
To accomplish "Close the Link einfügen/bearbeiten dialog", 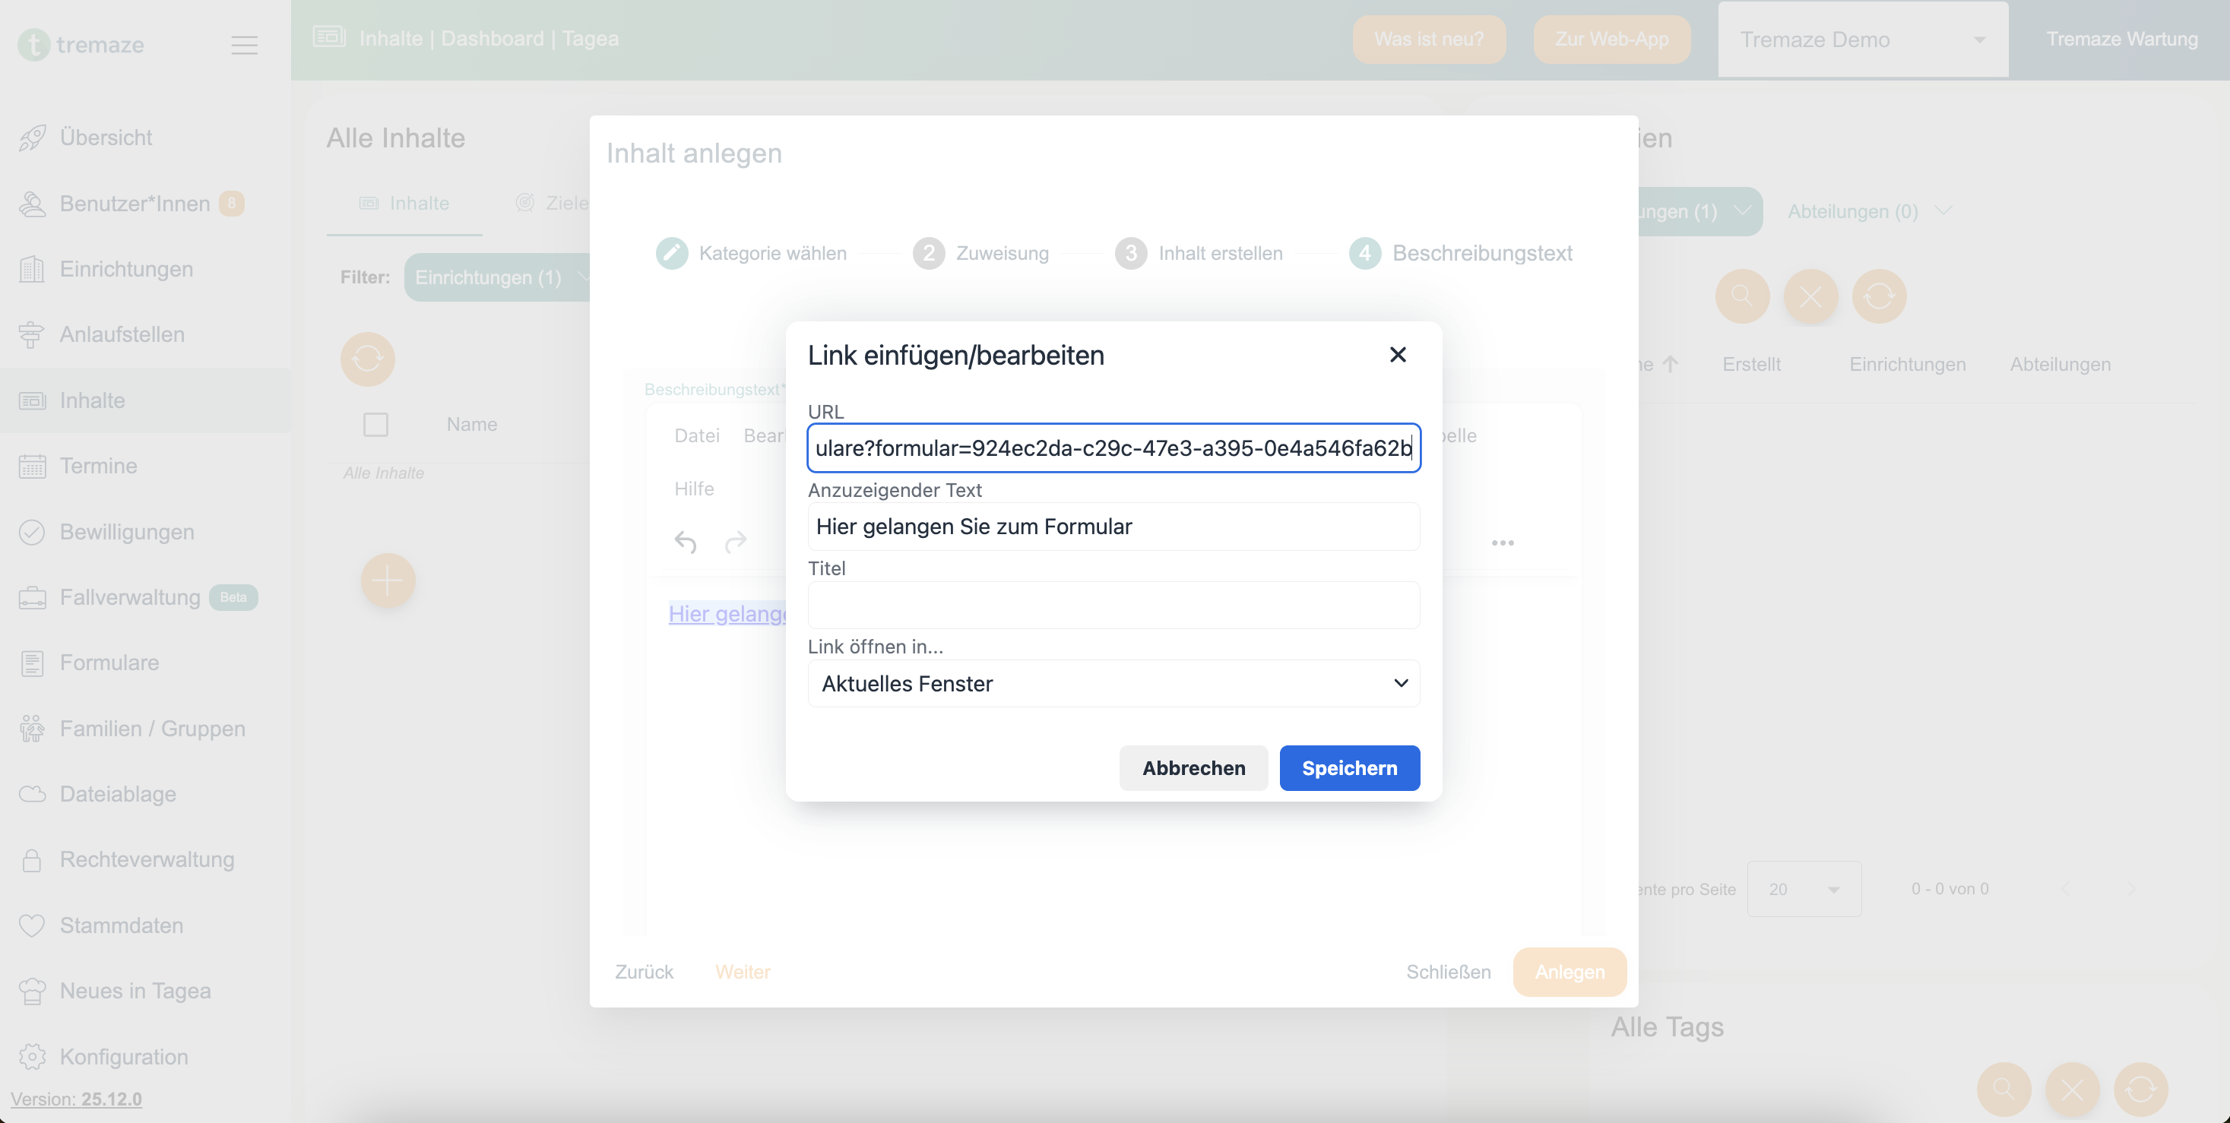I will click(1397, 355).
